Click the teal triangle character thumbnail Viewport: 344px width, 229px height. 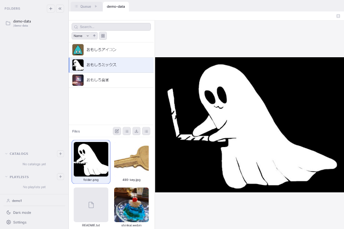point(78,50)
